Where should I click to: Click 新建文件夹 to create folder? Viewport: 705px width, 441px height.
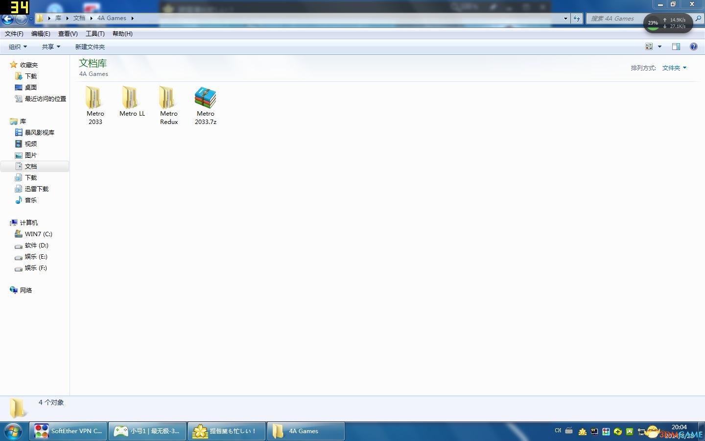click(90, 47)
